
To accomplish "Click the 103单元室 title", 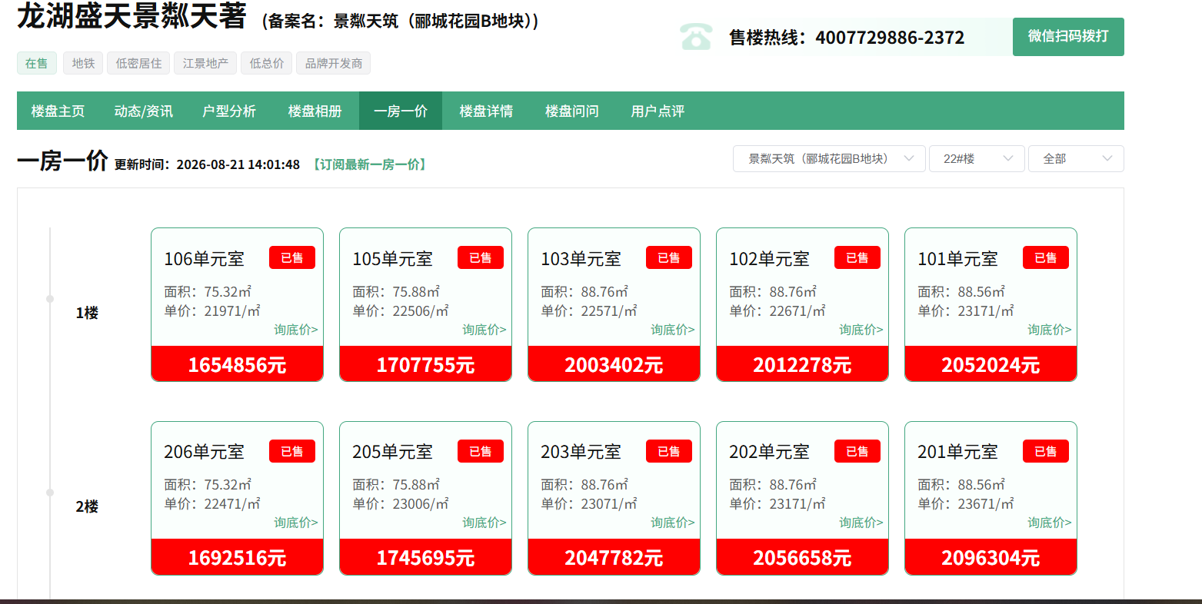I will click(x=581, y=259).
